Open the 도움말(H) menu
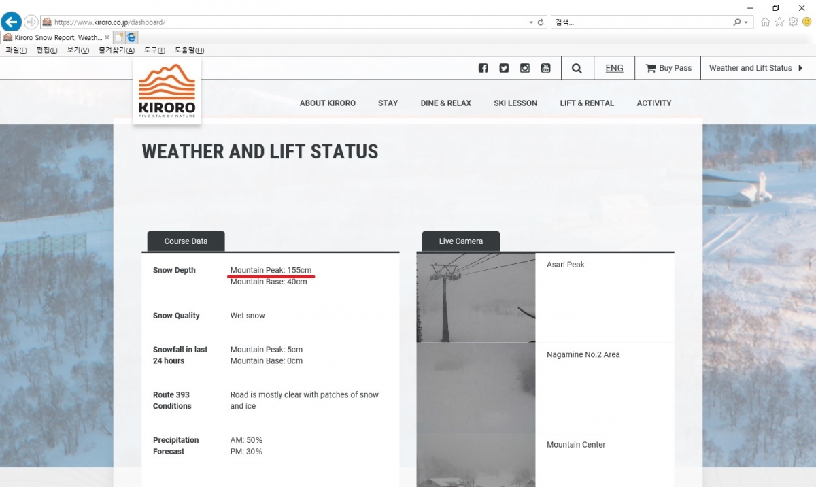Image resolution: width=816 pixels, height=487 pixels. [189, 50]
